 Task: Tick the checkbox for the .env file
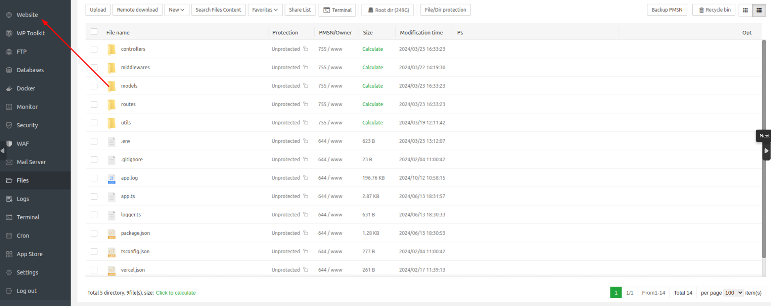click(x=94, y=141)
